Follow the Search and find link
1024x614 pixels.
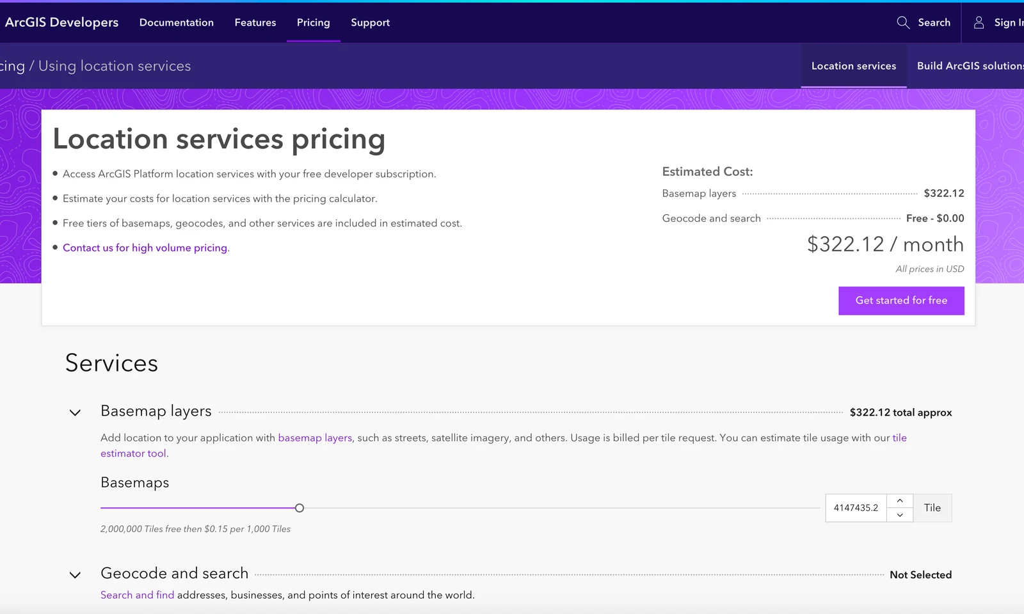(x=137, y=595)
